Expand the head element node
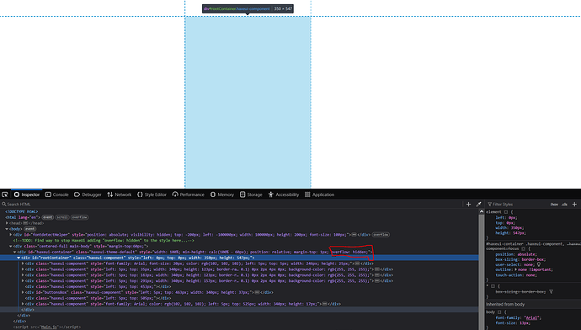 (x=7, y=223)
